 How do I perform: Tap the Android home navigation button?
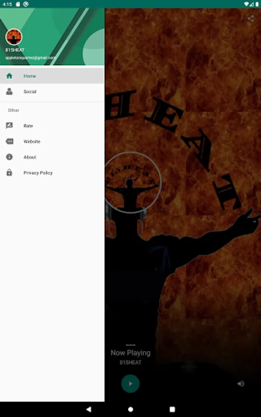130,409
